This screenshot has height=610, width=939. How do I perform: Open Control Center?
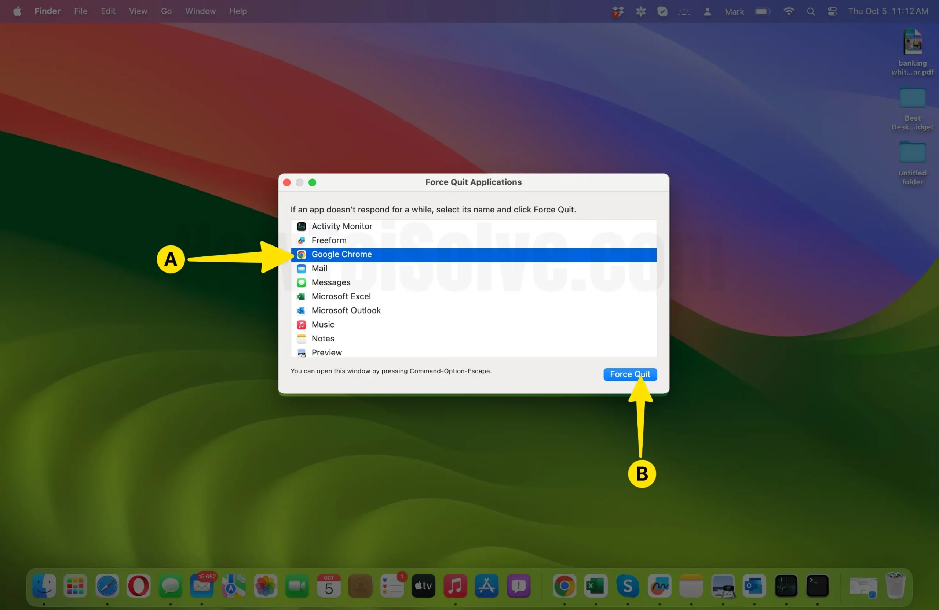(832, 12)
